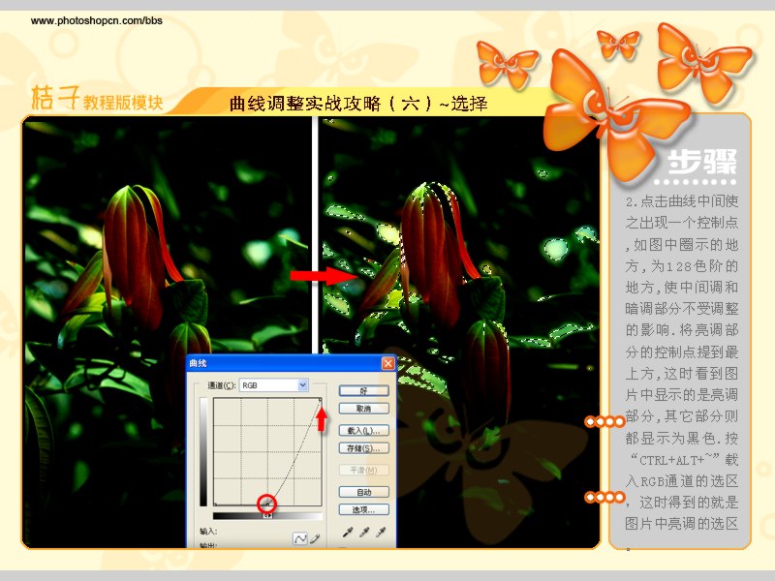This screenshot has width=775, height=581.
Task: Click the 输入: input label
Action: tap(208, 531)
